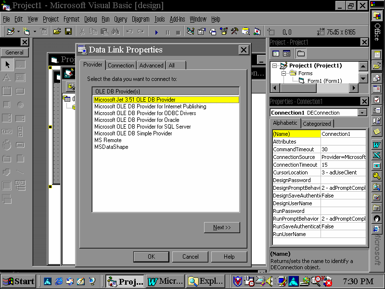The image size is (385, 289).
Task: Open the Properties Window toolbar icon
Action: click(201, 31)
